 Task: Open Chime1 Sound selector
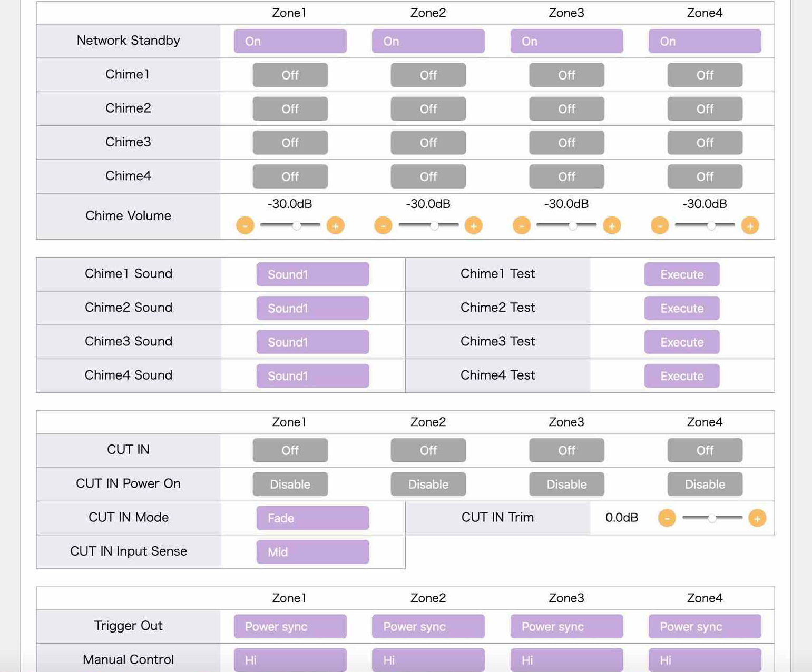point(312,274)
